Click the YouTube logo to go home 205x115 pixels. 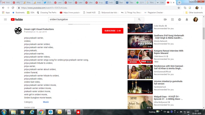(17, 19)
